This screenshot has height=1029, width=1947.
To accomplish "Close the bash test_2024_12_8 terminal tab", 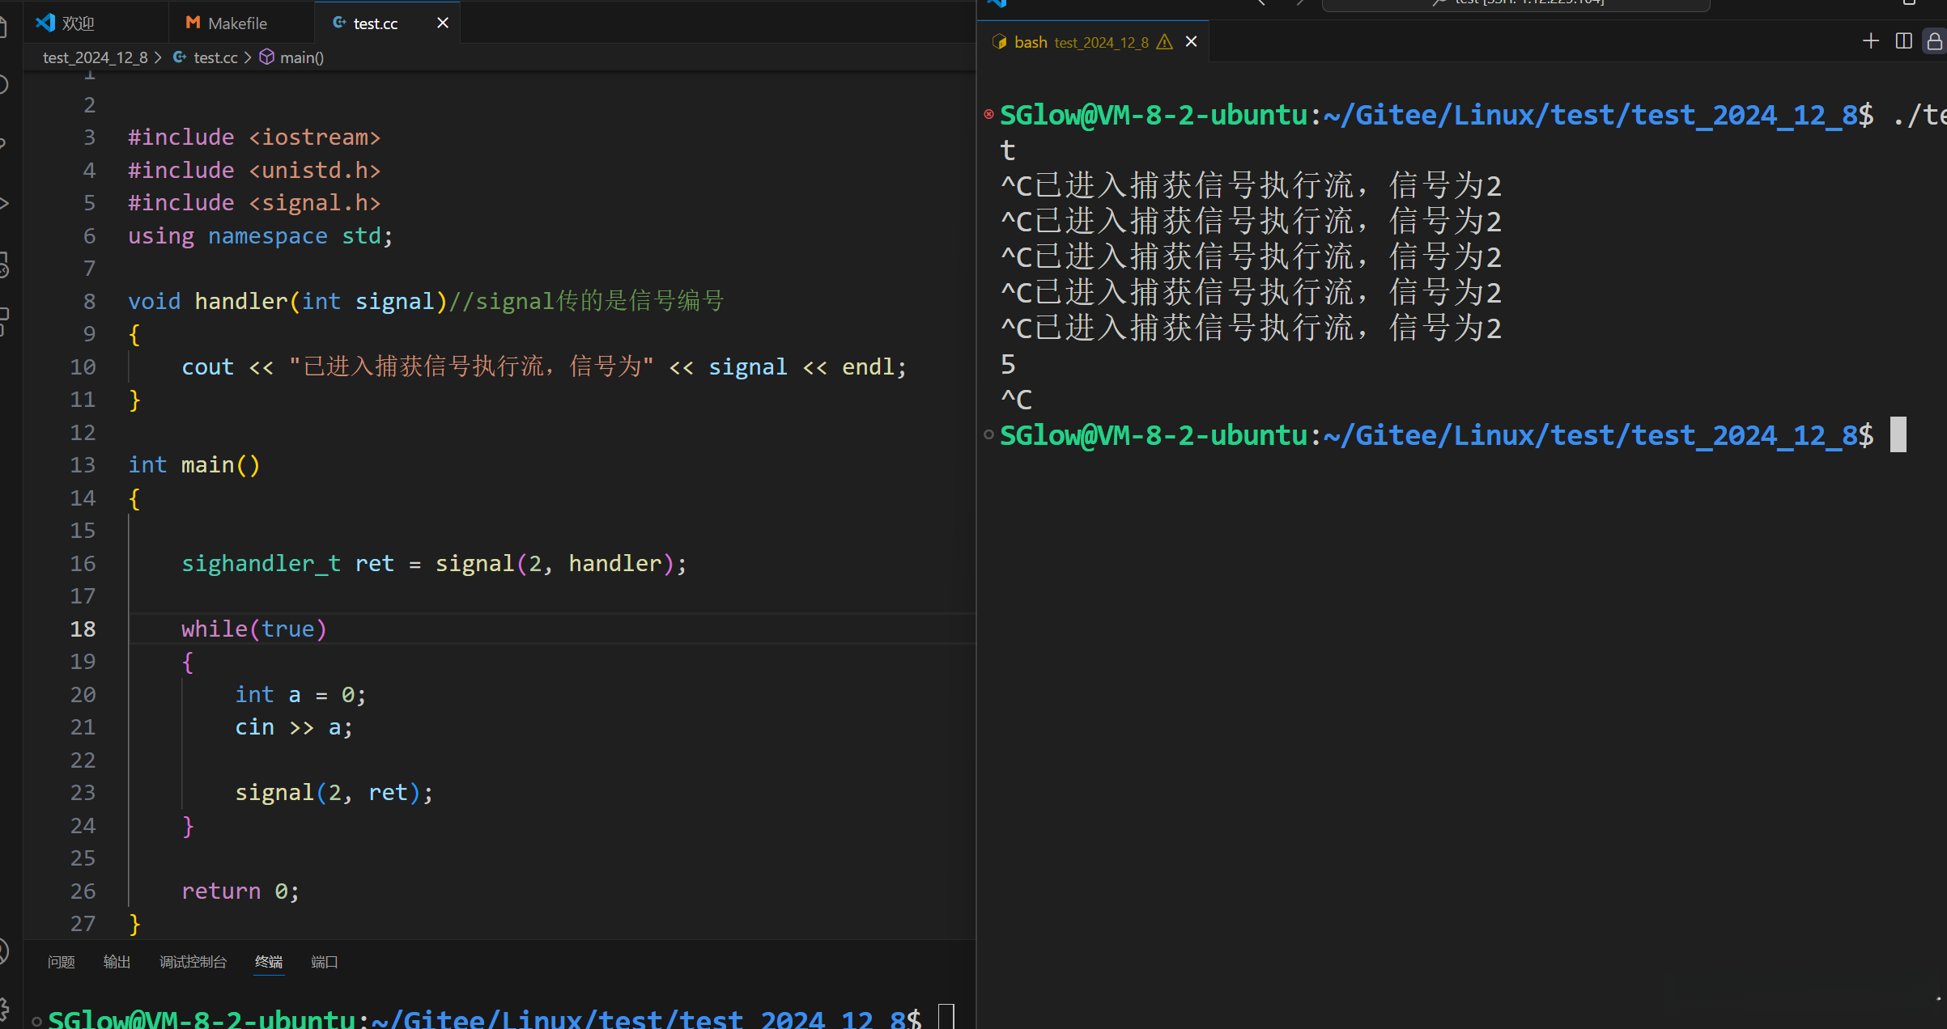I will click(1191, 42).
